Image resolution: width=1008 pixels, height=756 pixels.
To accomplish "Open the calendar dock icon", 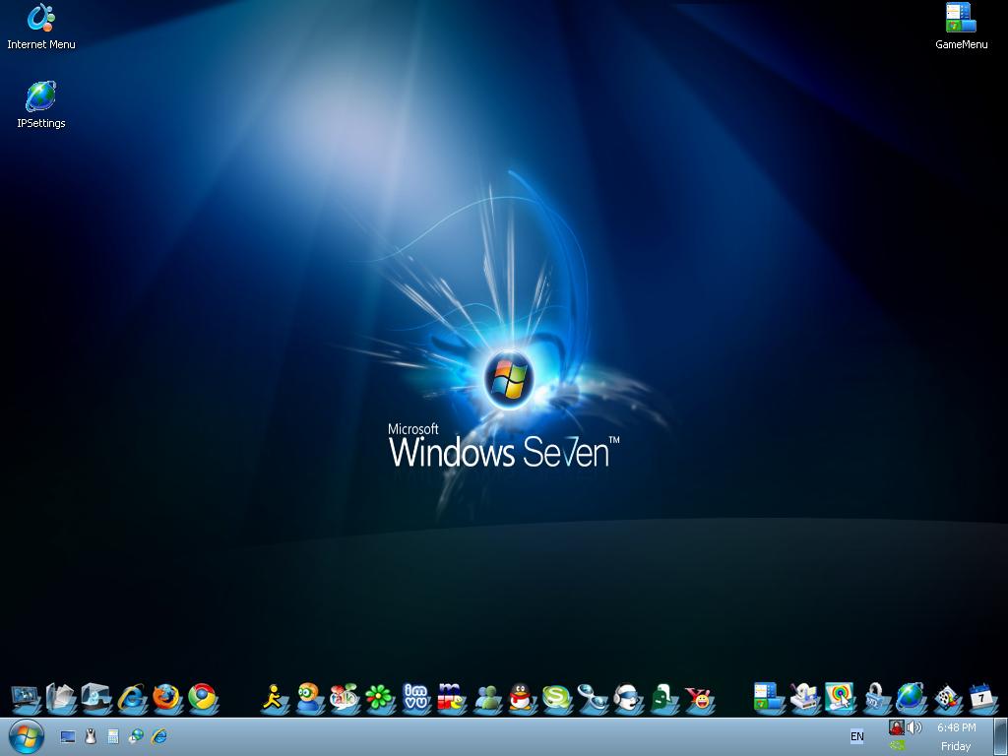I will coord(982,699).
